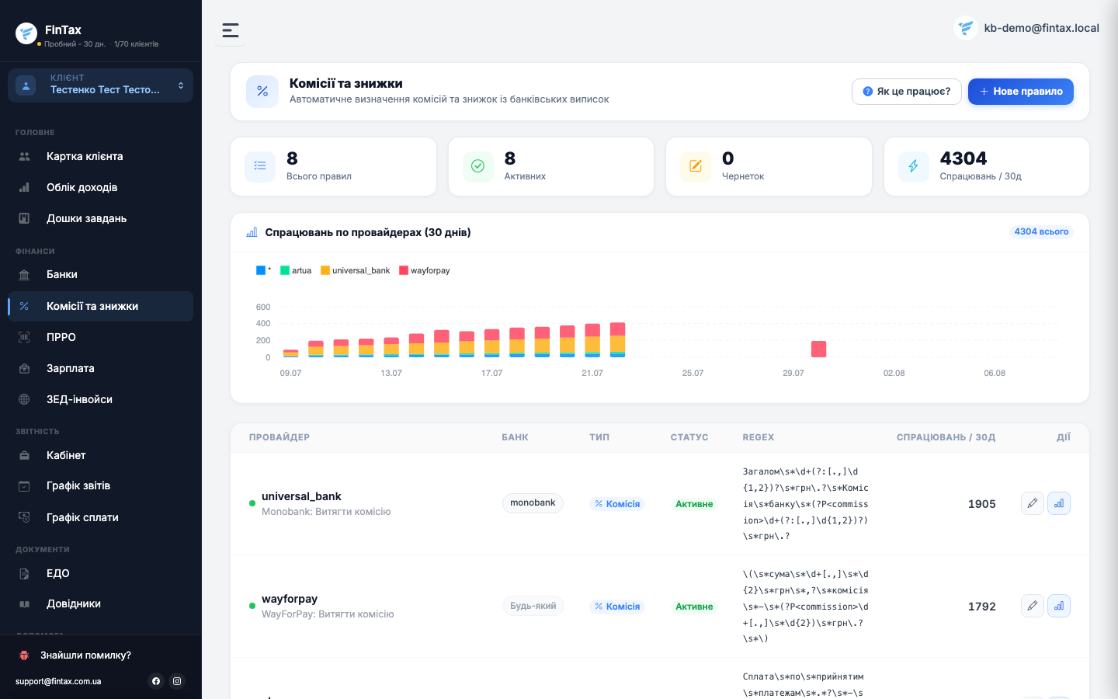This screenshot has height=699, width=1118.
Task: Click the tall bar above the 21.07 label
Action: coord(592,340)
